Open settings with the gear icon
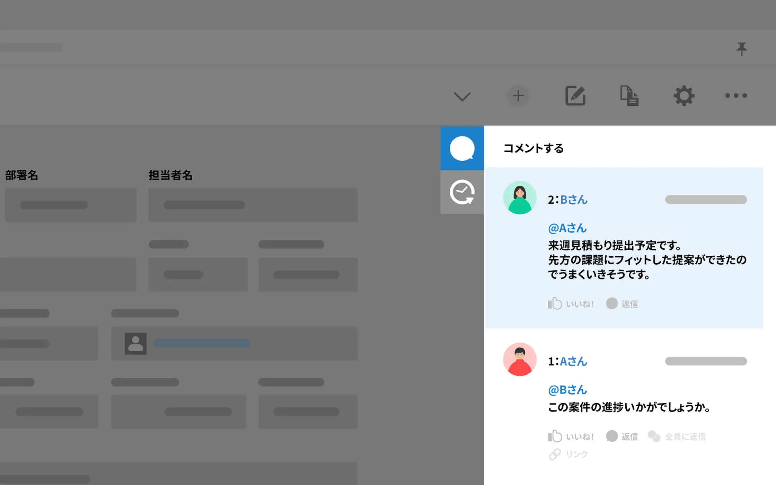Image resolution: width=776 pixels, height=485 pixels. point(684,96)
